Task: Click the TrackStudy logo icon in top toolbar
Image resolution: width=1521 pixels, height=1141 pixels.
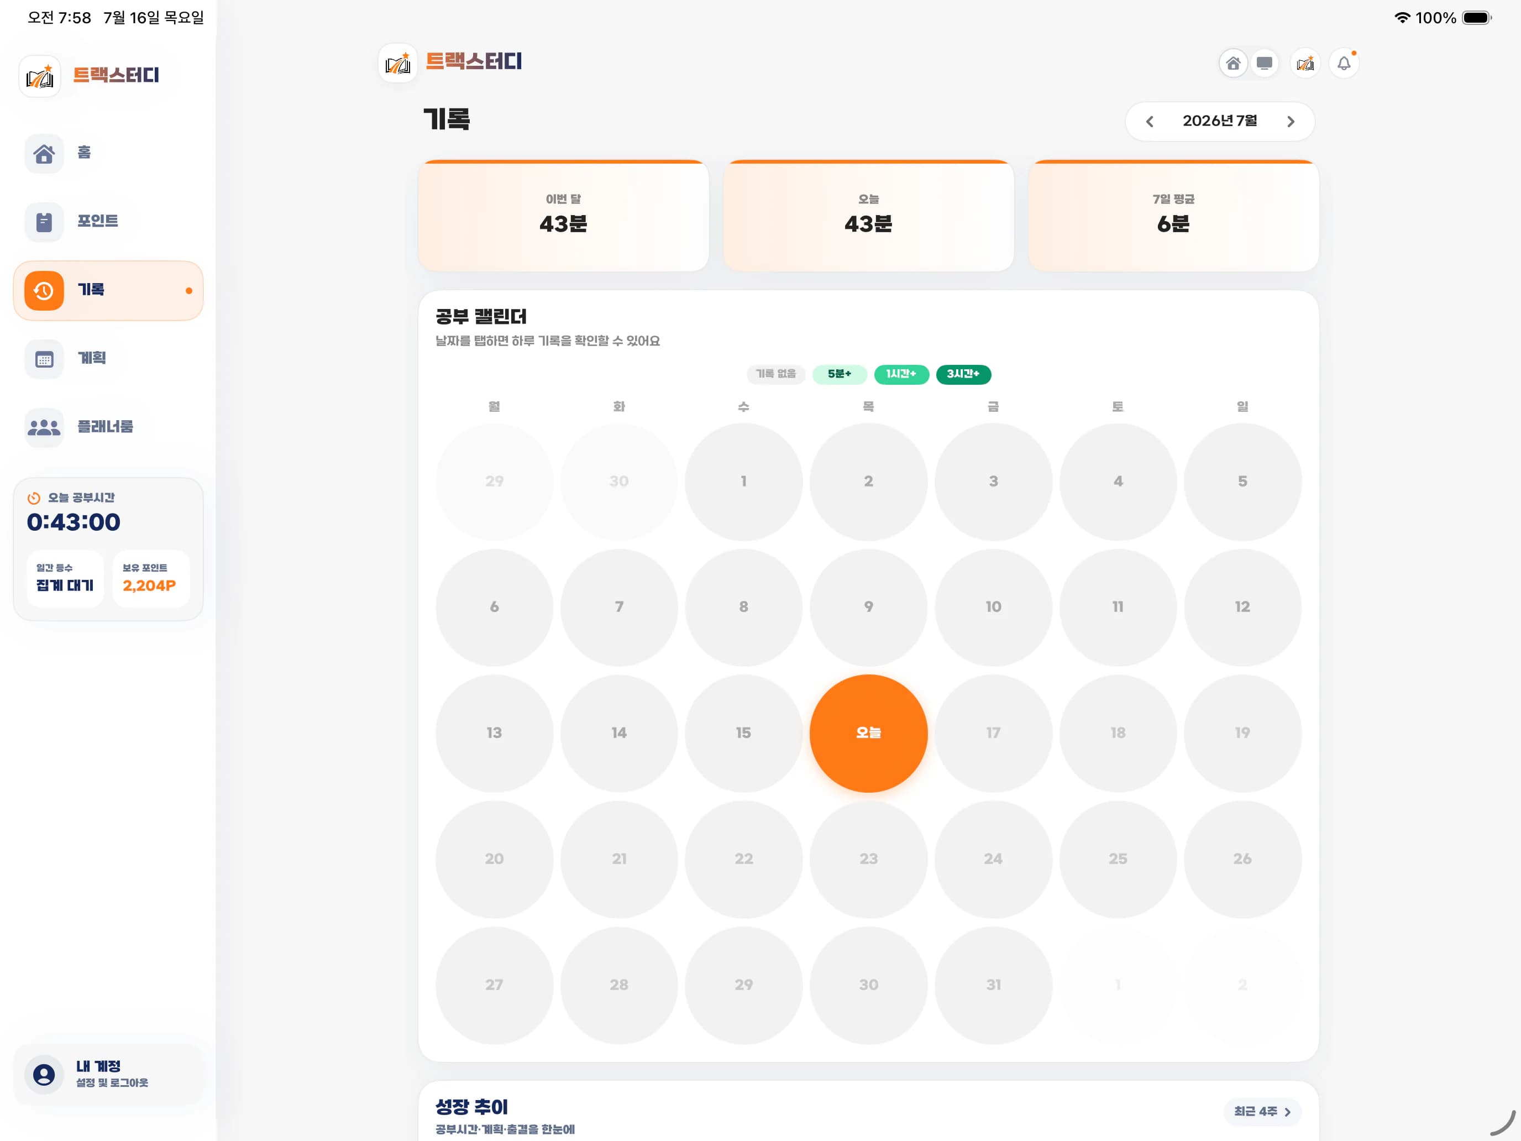Action: [x=1305, y=64]
